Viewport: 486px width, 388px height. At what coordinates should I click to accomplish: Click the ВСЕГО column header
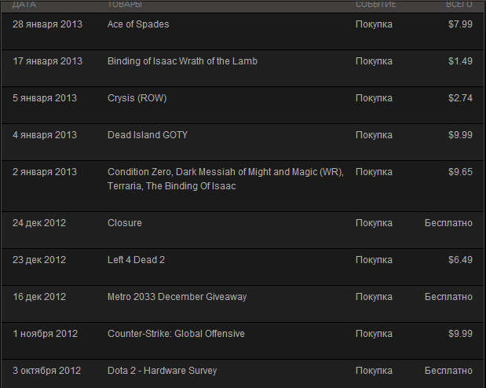tap(459, 5)
